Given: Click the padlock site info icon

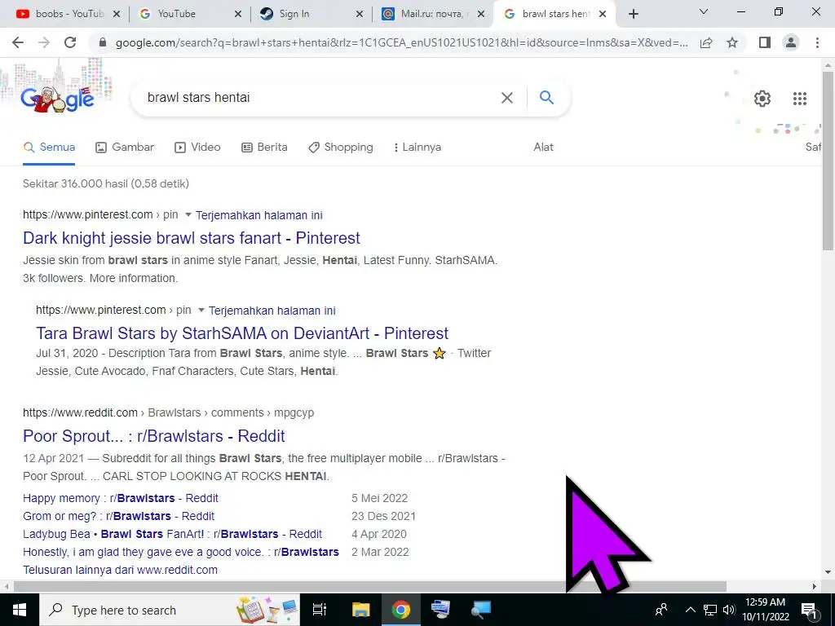Looking at the screenshot, I should (103, 42).
